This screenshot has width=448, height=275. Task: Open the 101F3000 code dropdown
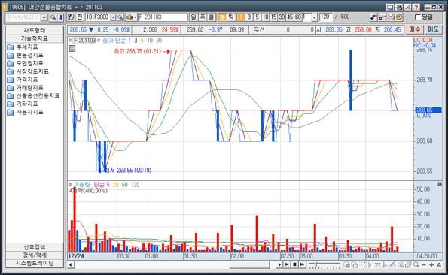coord(113,17)
